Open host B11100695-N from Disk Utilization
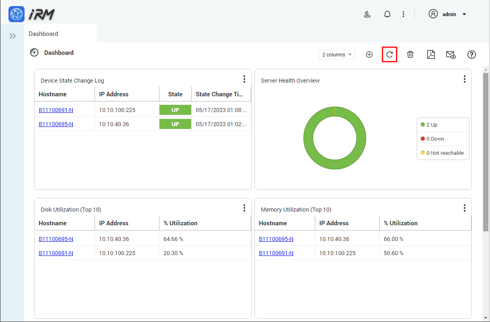Screen dimensions: 490x322 56,239
